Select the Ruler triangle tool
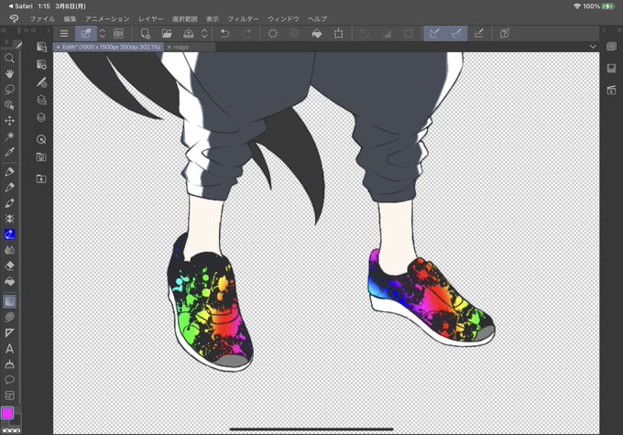623x435 pixels. point(9,333)
